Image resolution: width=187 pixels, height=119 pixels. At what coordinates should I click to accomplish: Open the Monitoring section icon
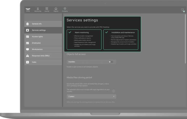(x=38, y=9)
